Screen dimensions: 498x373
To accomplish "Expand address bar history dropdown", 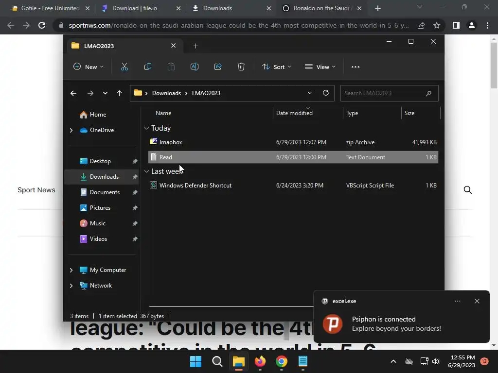I will pos(310,93).
